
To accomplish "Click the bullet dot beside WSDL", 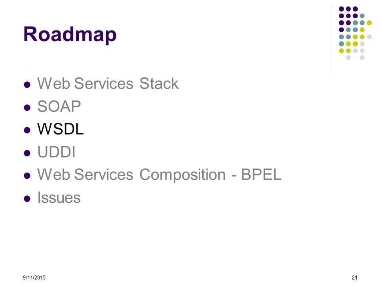I will coord(27,130).
